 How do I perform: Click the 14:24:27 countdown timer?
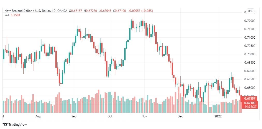(250, 106)
